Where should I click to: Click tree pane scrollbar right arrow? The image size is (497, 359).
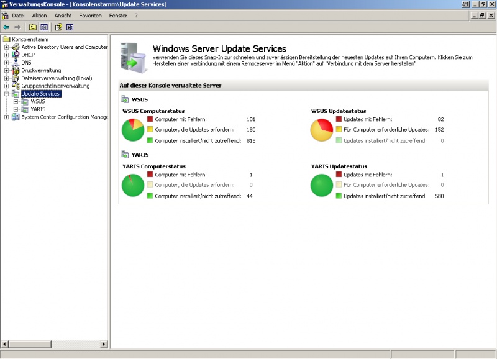click(104, 344)
